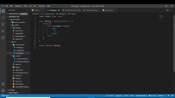This screenshot has height=98, width=175.
Task: Open the Accounts icon in activity bar
Action: [3, 84]
